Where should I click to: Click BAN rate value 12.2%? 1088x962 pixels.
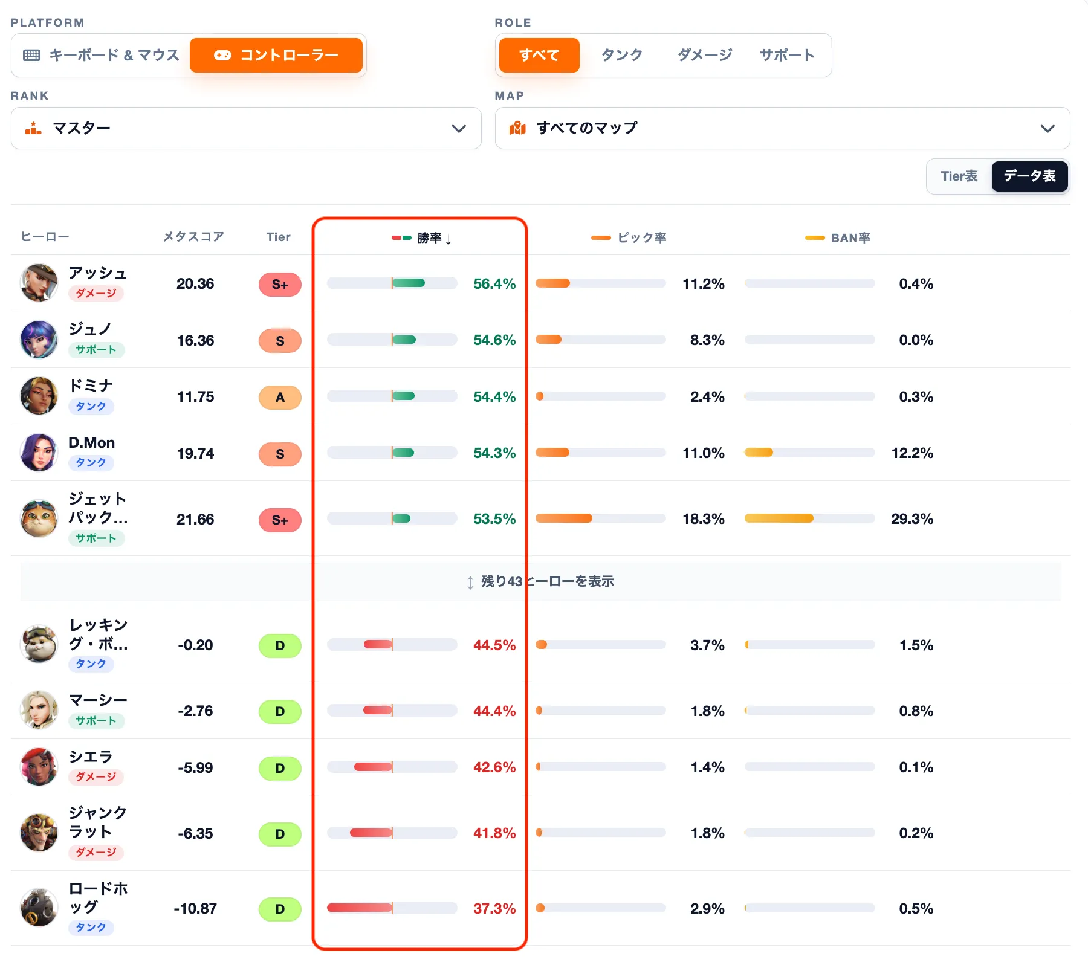(912, 453)
